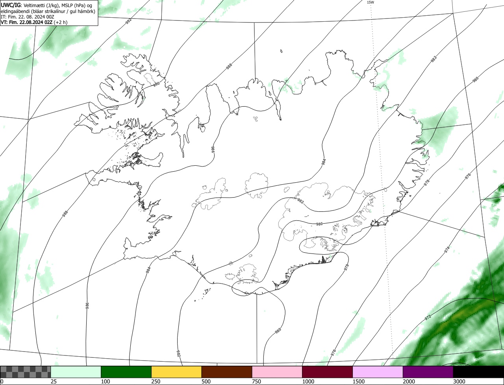Select the black legend swatch above 3000
The image size is (504, 385).
(478, 372)
